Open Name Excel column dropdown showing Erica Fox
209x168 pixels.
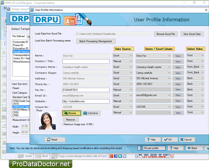(153, 56)
